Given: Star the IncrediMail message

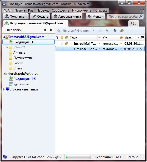Looking at the screenshot, I should [62, 43].
